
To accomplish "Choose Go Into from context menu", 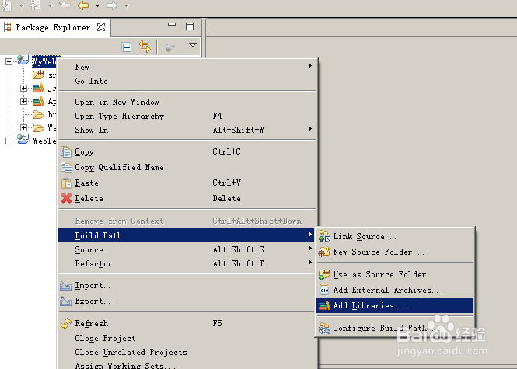I will (x=187, y=81).
